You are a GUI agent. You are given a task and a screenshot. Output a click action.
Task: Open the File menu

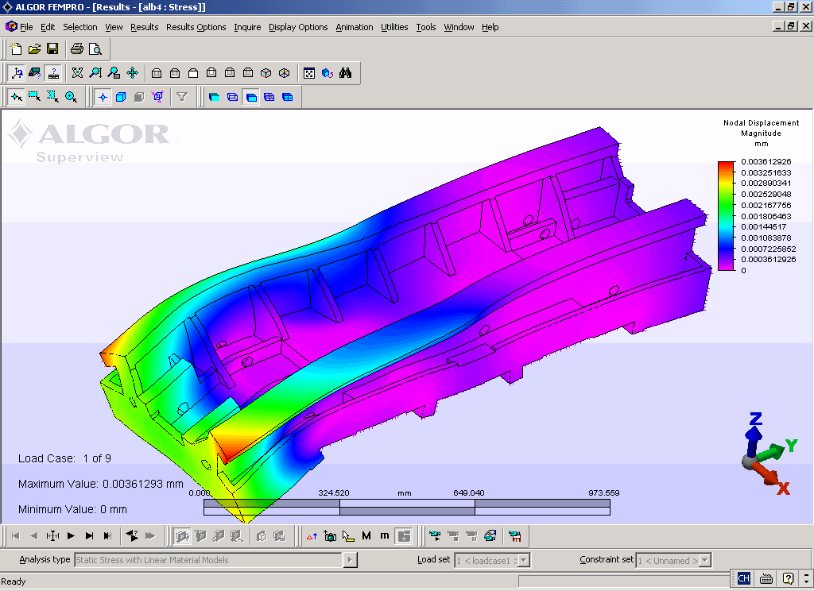[26, 27]
